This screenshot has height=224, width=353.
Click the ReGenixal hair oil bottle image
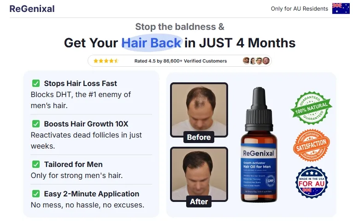(259, 145)
